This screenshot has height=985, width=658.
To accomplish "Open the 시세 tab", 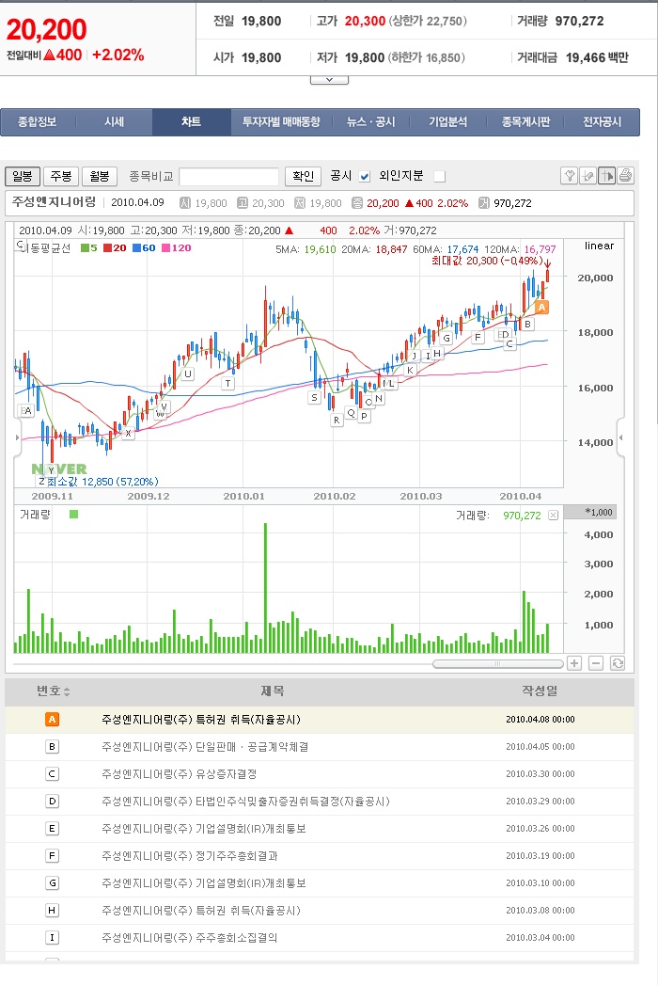I will 115,122.
